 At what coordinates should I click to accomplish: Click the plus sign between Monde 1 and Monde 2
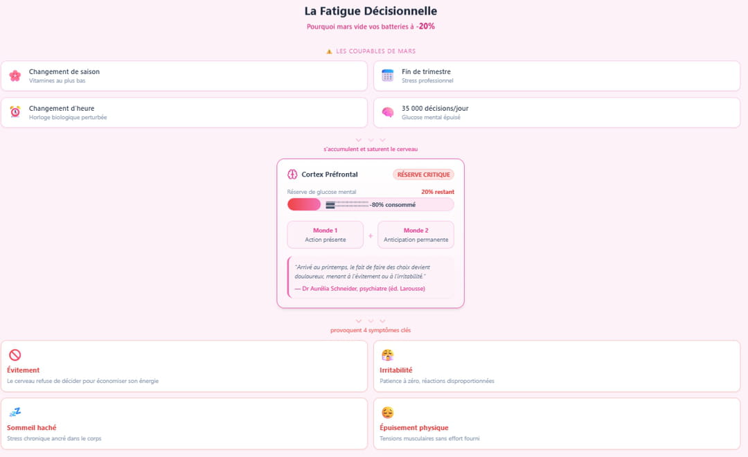(x=371, y=235)
